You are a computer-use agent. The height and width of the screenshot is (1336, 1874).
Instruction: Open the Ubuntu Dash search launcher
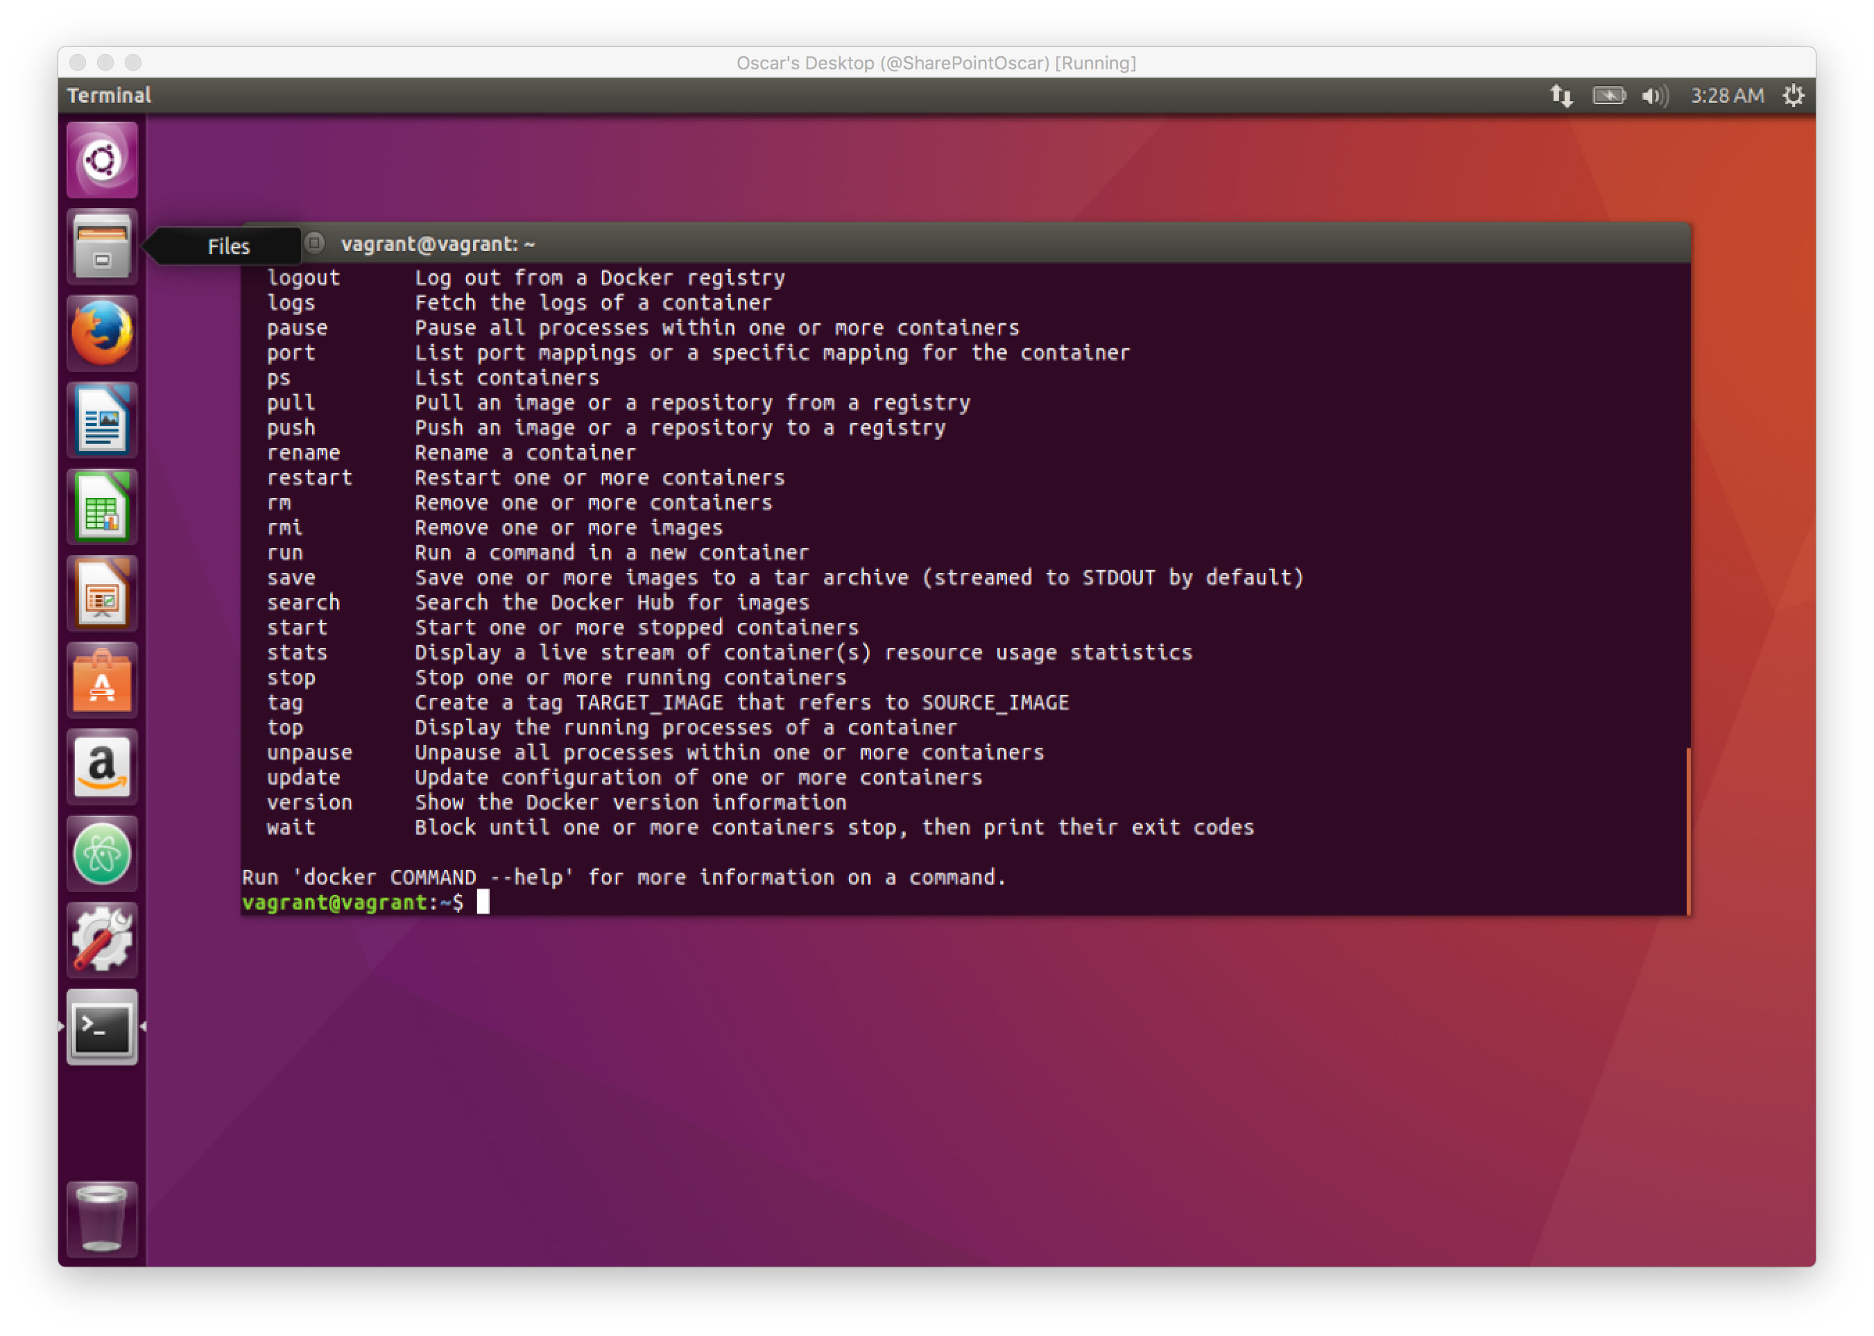102,160
